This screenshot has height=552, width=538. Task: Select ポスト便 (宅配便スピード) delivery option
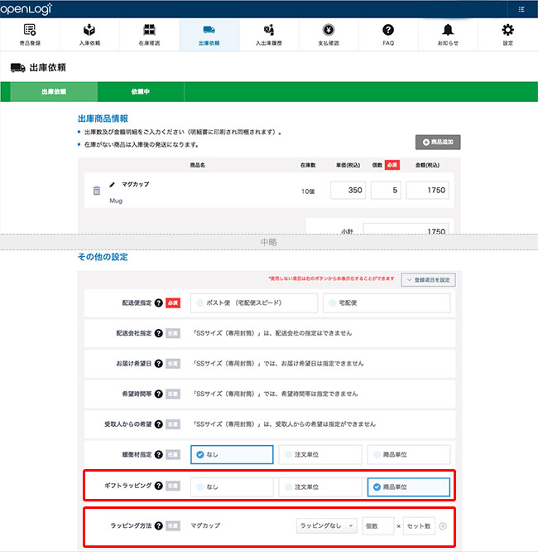click(x=254, y=303)
